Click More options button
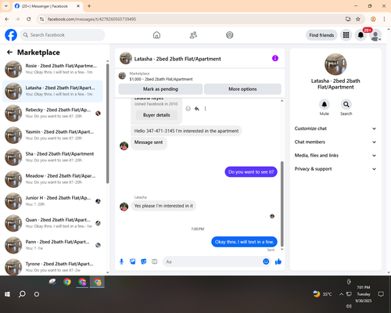The width and height of the screenshot is (391, 313). (242, 89)
